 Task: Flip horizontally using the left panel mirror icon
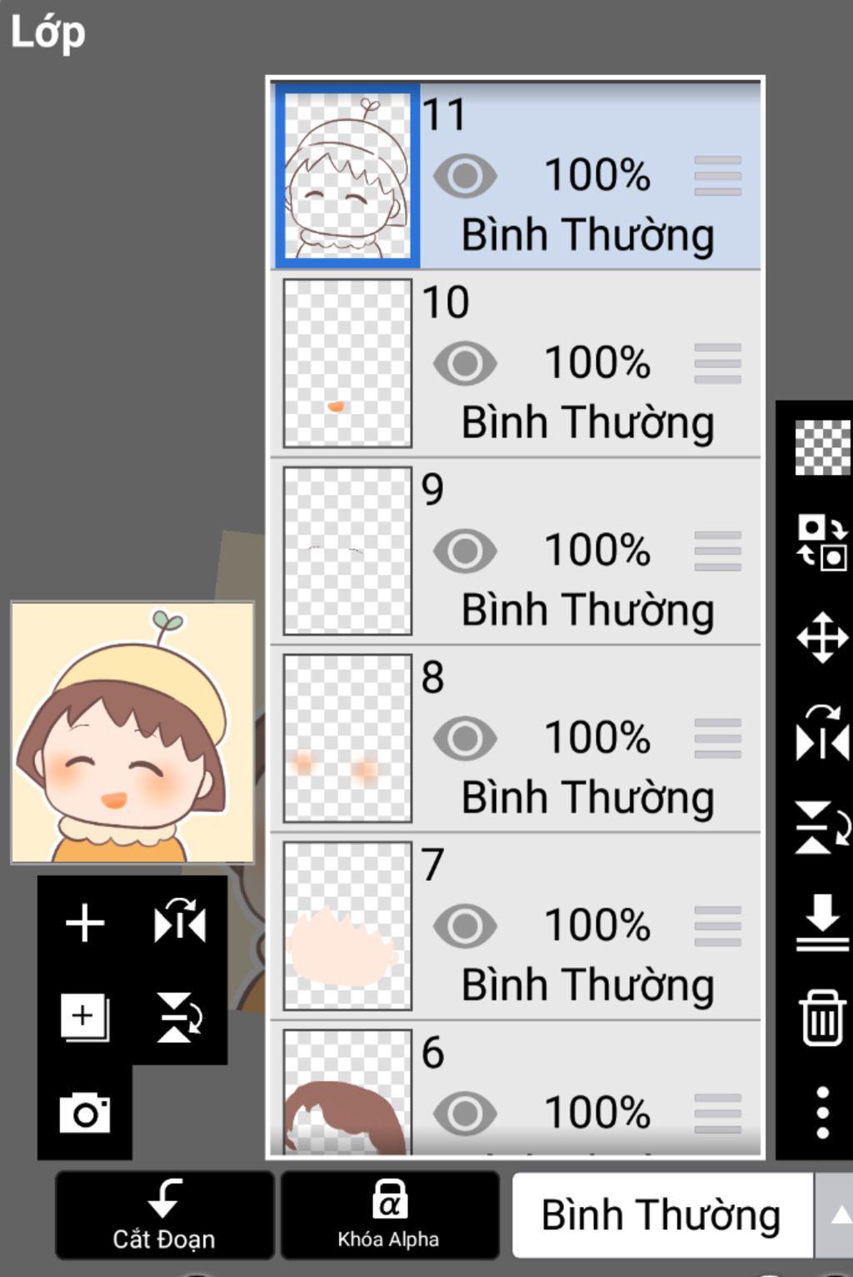tap(180, 922)
